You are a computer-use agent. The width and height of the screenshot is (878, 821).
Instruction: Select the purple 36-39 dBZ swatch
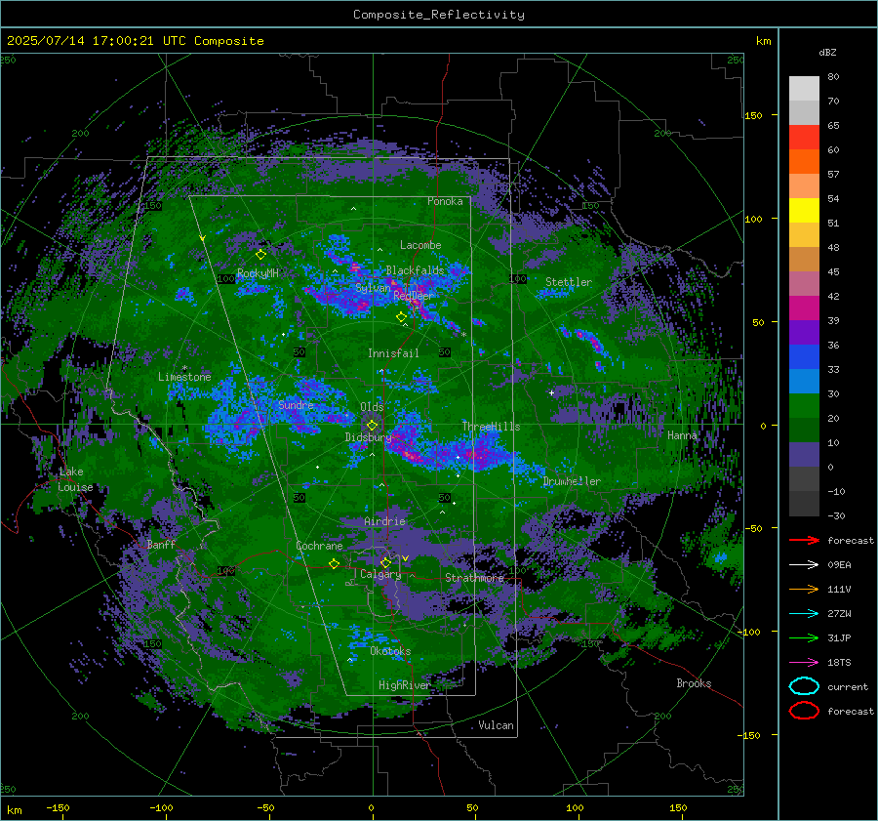804,332
